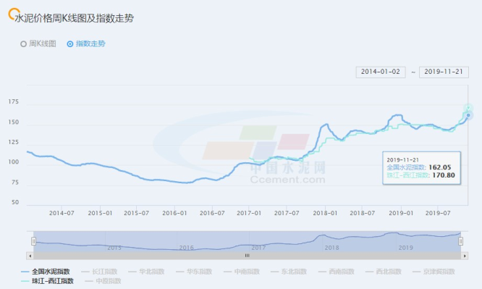Select the 指数走势 radio option
The image size is (482, 289).
pyautogui.click(x=86, y=43)
